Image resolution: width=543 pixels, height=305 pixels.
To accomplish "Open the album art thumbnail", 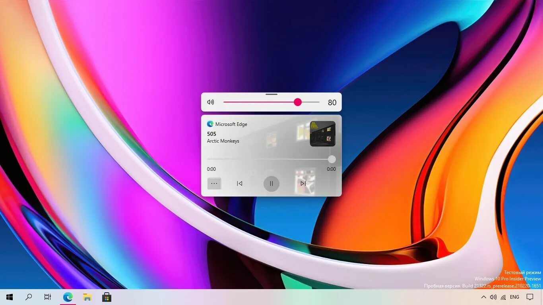I will (323, 134).
